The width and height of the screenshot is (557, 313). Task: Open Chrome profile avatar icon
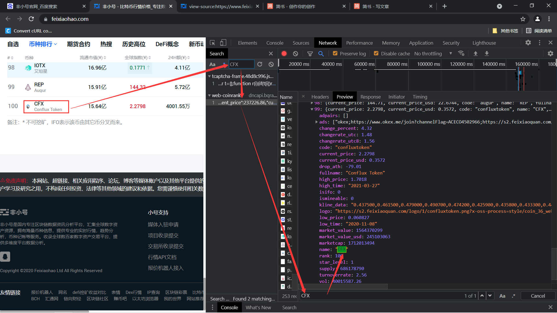tap(537, 19)
